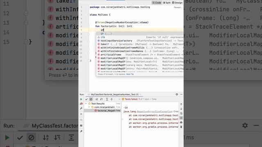Collapse all test results
Viewport: 262px width, 147px height.
(x=112, y=99)
